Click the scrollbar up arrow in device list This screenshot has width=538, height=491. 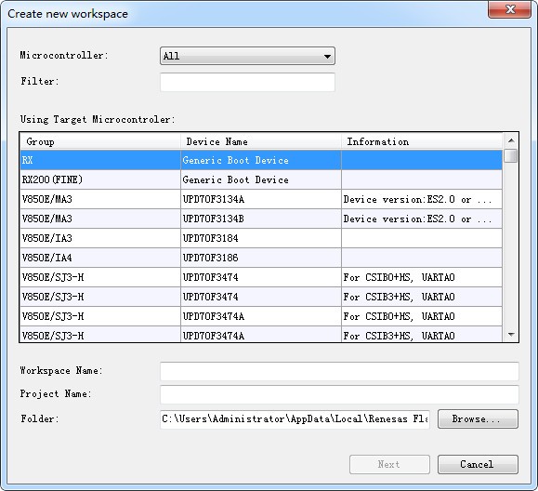pyautogui.click(x=511, y=140)
